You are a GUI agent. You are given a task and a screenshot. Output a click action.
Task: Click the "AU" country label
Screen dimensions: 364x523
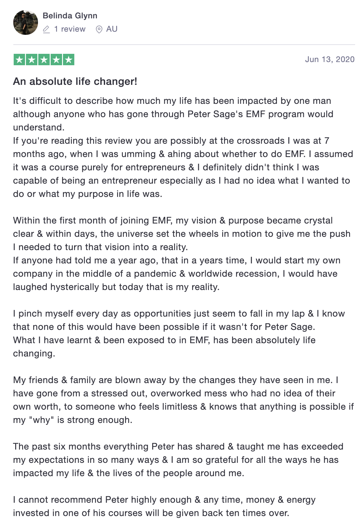point(112,29)
